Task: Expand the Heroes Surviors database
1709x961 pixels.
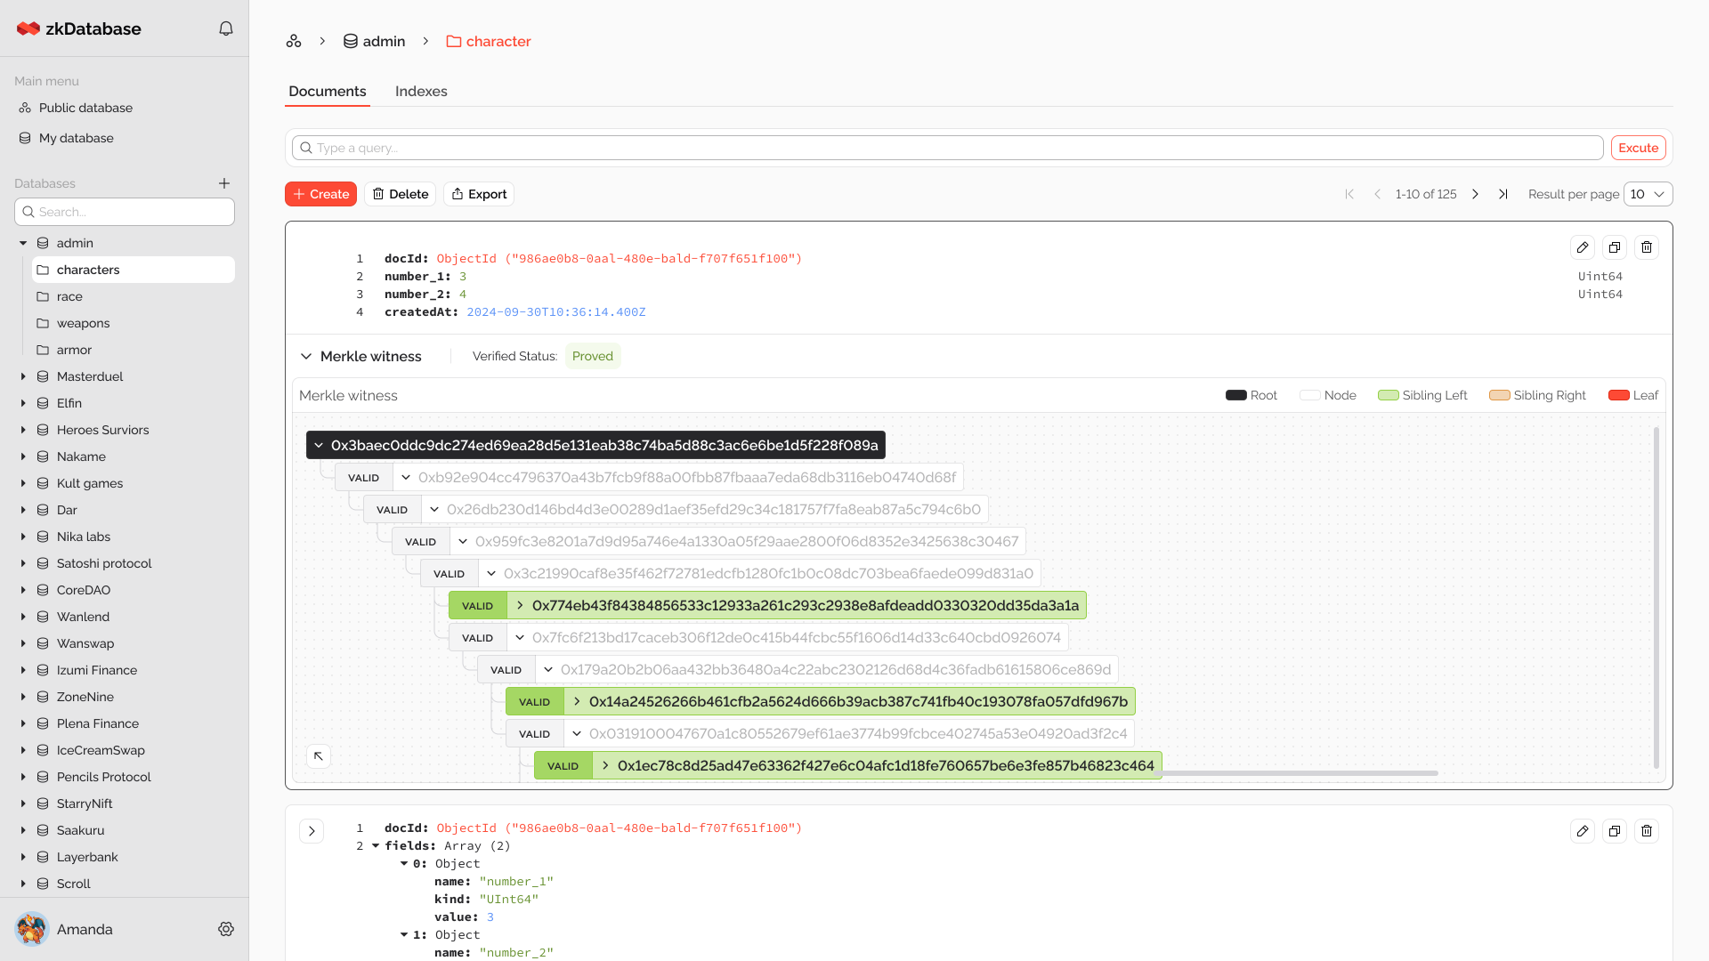Action: [x=23, y=430]
